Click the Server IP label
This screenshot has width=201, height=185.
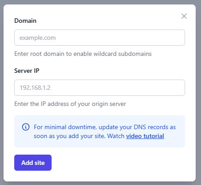tap(27, 71)
